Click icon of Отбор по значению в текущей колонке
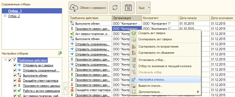The width and height of the screenshot is (235, 97). (x=133, y=66)
